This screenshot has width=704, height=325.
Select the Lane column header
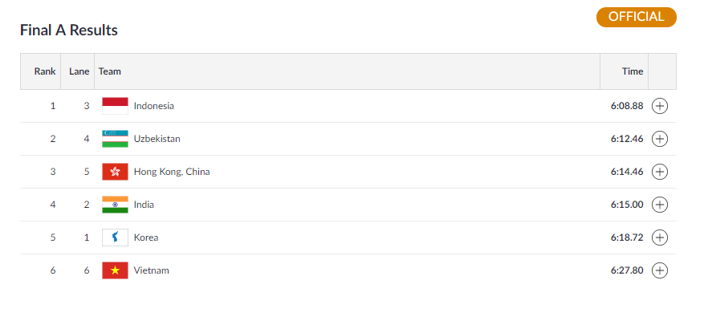pos(79,71)
